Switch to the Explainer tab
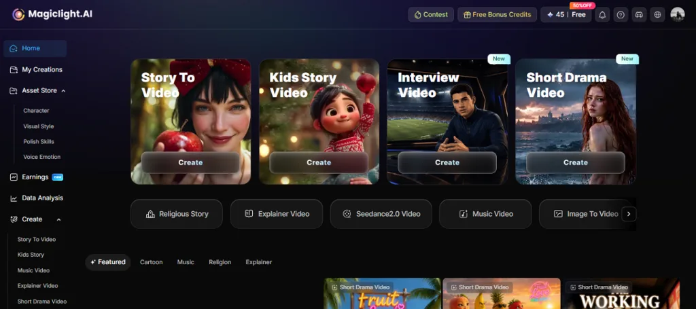696x309 pixels. (259, 262)
